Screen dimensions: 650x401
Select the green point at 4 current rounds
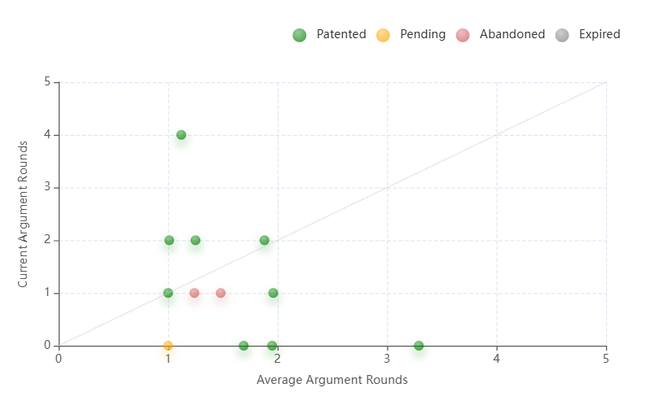(x=181, y=135)
